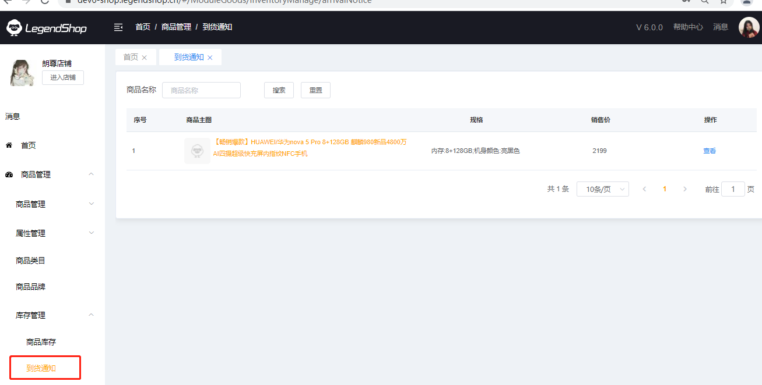Focus the 商品名称 search input field
The height and width of the screenshot is (385, 762).
(201, 90)
